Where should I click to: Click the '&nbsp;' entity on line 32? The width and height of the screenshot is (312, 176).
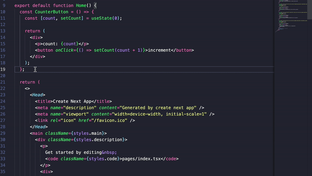point(109,152)
